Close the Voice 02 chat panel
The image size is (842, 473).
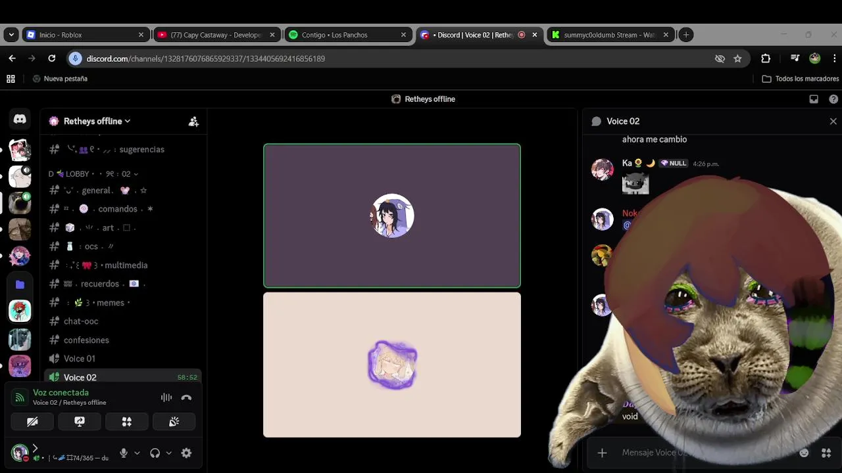click(833, 122)
